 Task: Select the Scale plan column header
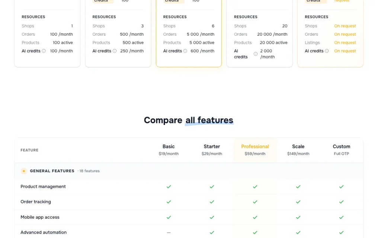click(298, 150)
